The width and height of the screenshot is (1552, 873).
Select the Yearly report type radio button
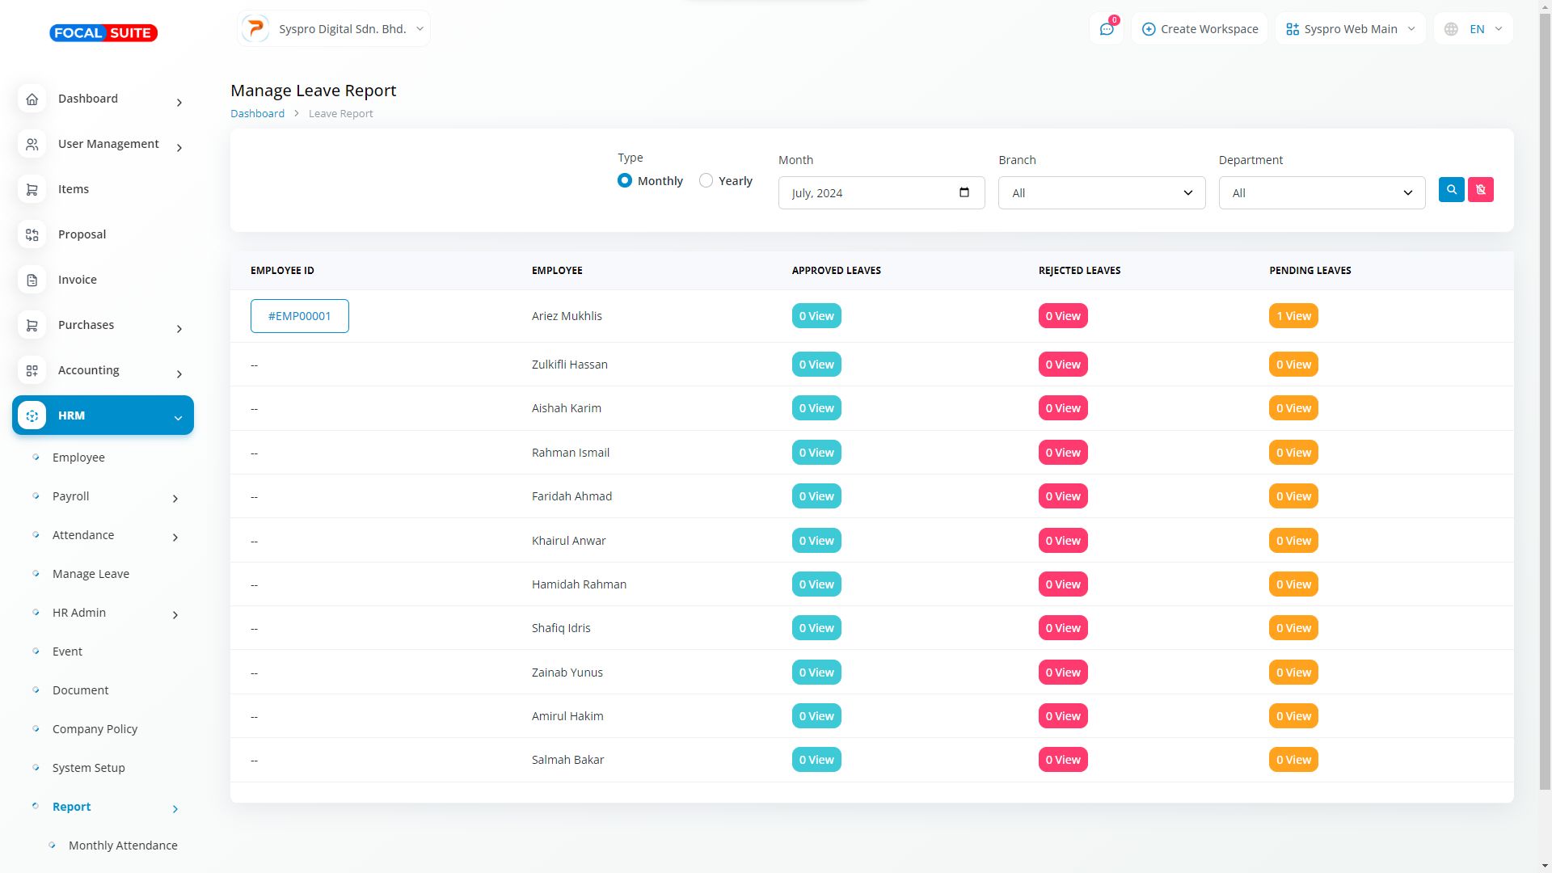[706, 180]
